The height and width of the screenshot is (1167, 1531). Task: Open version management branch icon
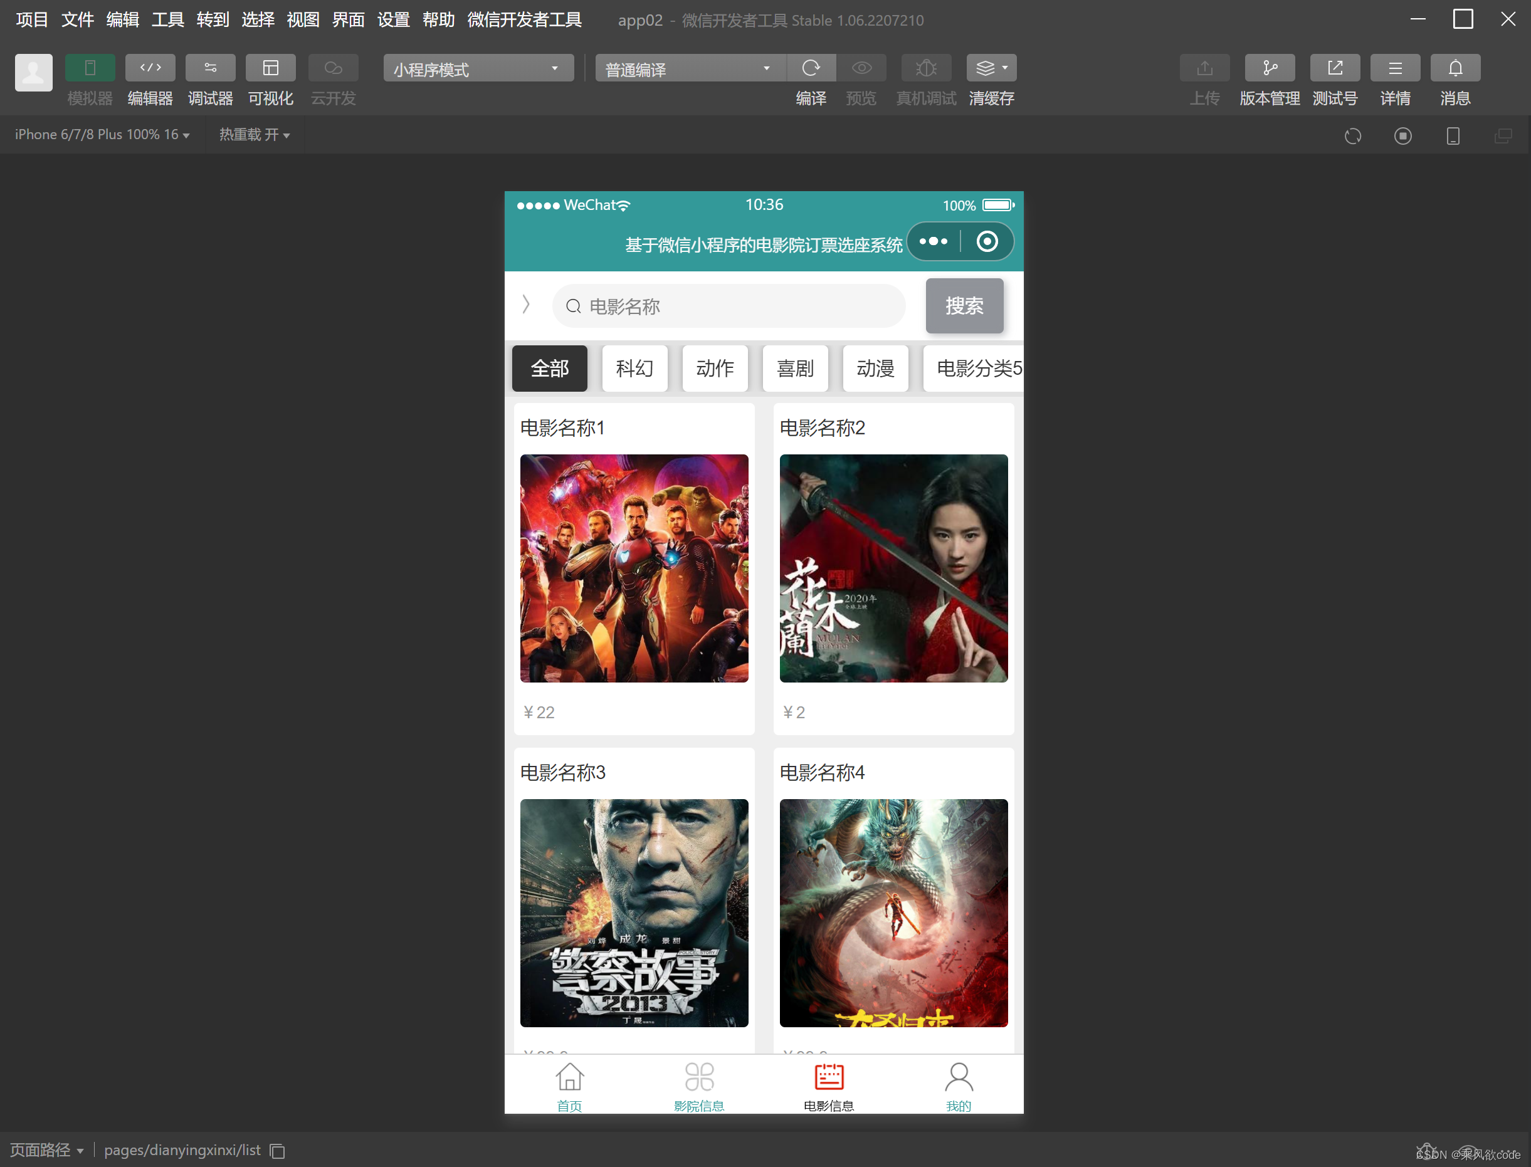(x=1269, y=68)
